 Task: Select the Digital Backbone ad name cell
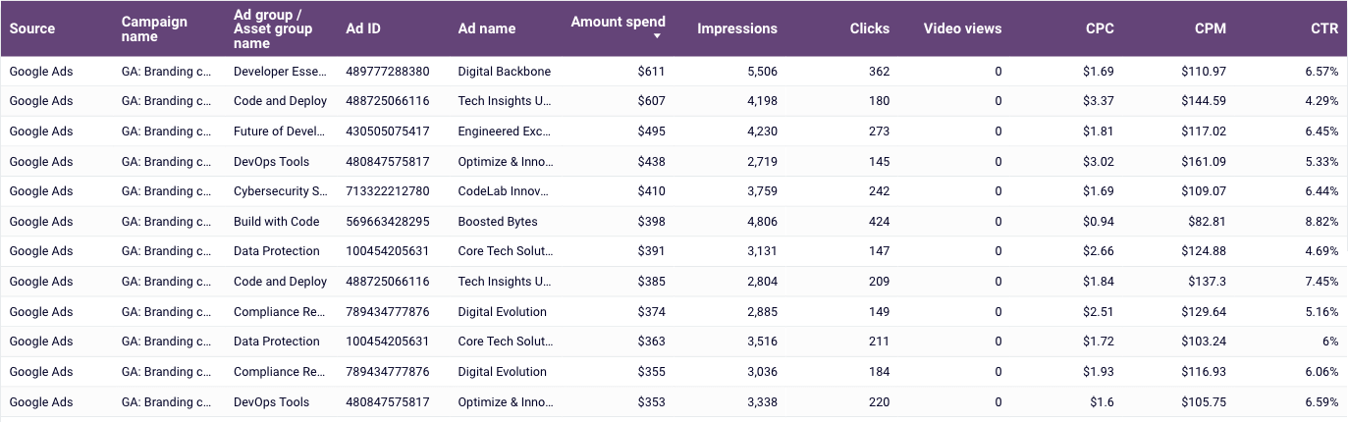pos(505,72)
